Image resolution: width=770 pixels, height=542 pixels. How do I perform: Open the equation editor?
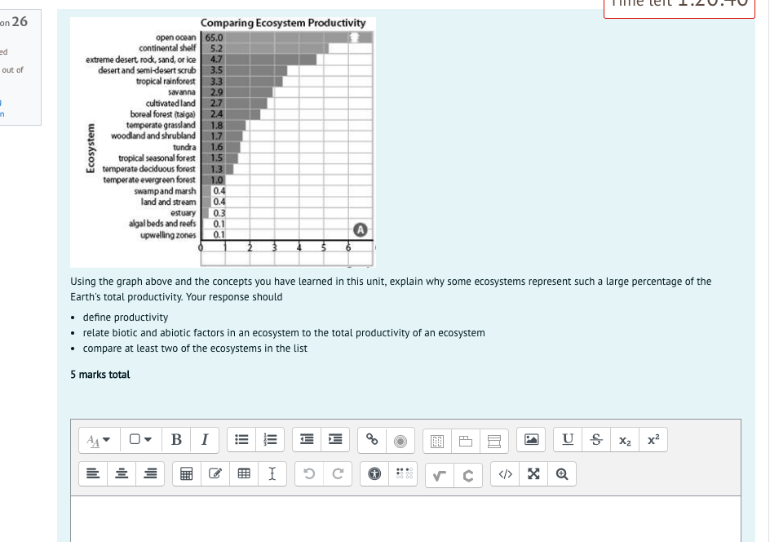point(440,473)
